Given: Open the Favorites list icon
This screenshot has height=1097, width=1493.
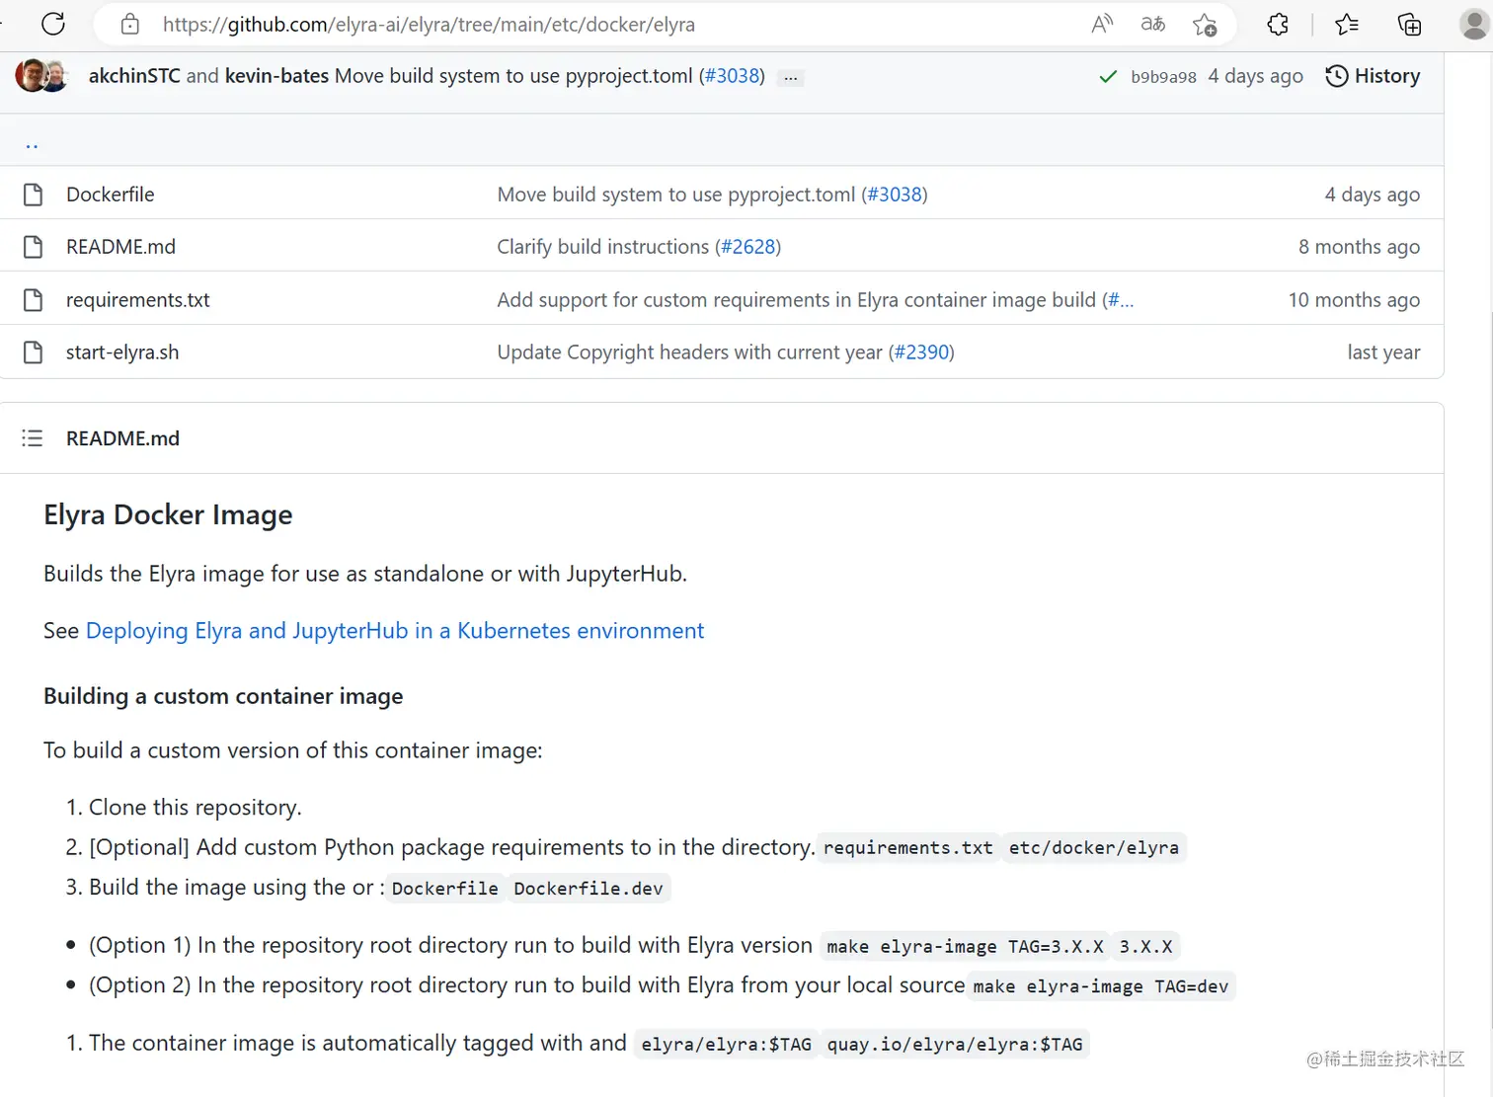Looking at the screenshot, I should 1346,25.
